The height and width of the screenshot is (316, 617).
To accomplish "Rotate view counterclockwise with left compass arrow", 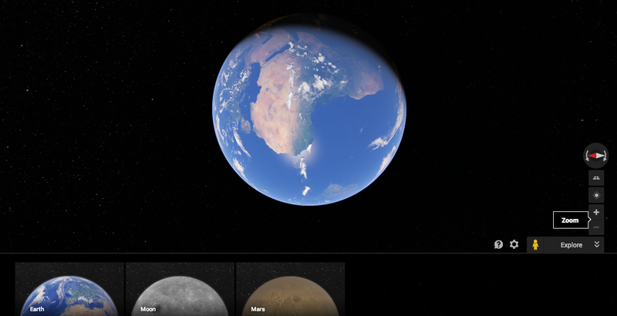I will click(x=587, y=156).
